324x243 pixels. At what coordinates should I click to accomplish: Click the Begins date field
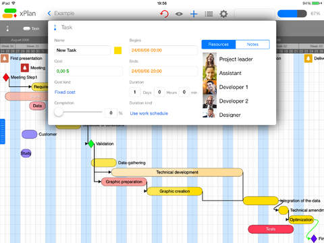click(x=163, y=50)
